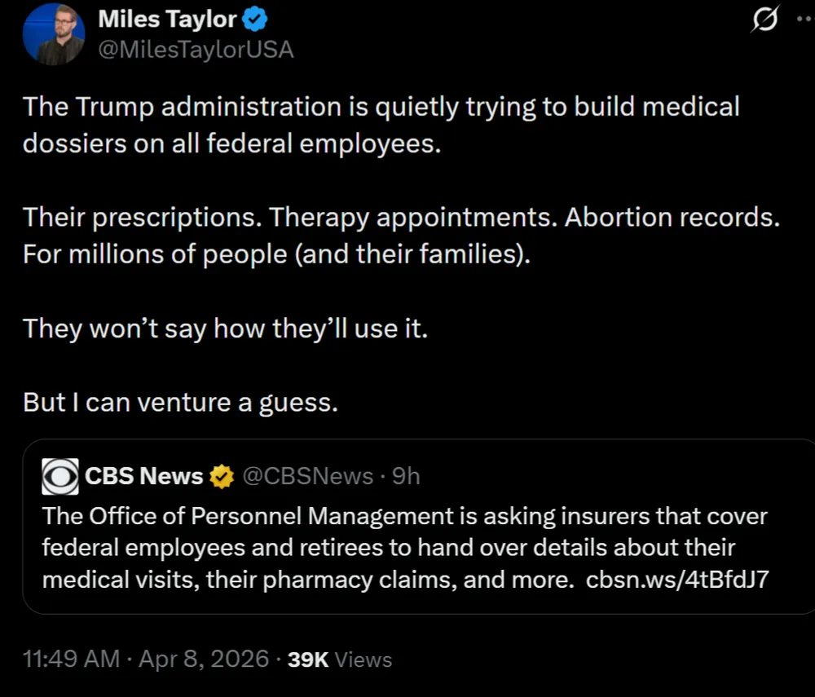Image resolution: width=815 pixels, height=697 pixels.
Task: Click the opening sentence about medical dossiers
Action: click(x=381, y=125)
